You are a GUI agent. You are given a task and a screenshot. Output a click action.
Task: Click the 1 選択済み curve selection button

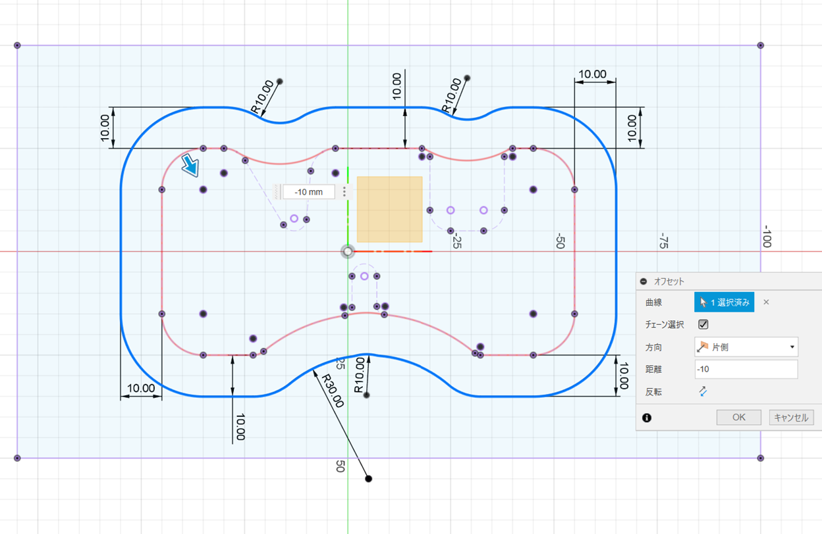724,303
